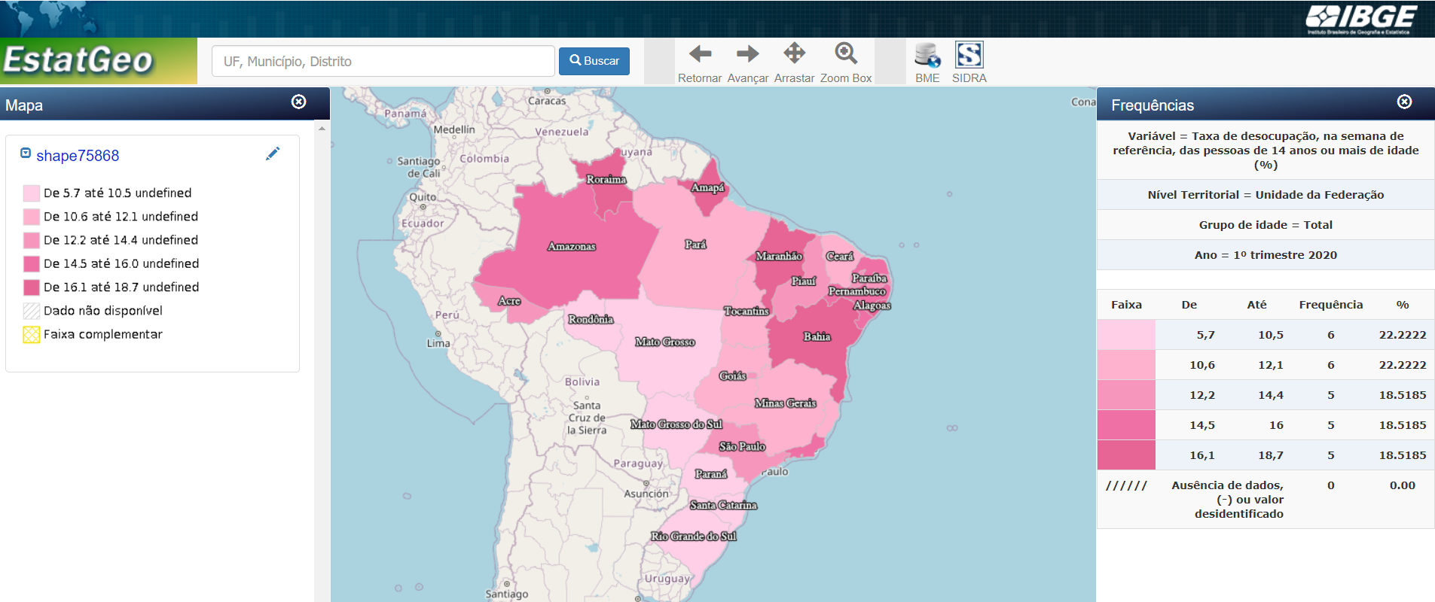Click the Buscar search button
This screenshot has width=1435, height=602.
coord(594,61)
